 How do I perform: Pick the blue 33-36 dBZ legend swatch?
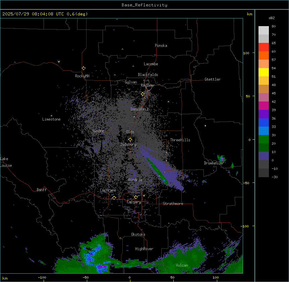pos(264,122)
